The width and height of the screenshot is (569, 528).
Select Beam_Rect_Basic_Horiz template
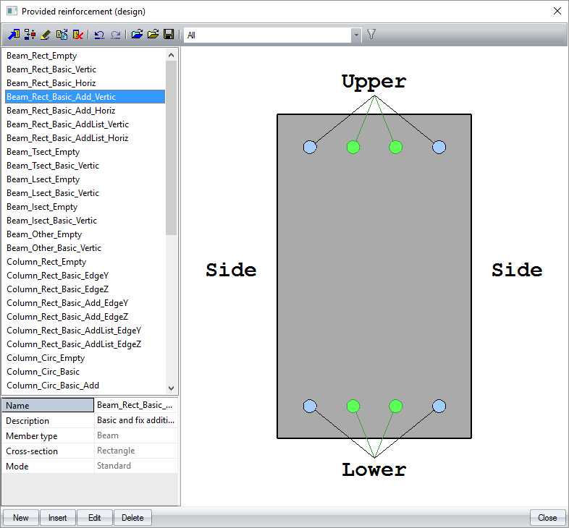(x=85, y=83)
